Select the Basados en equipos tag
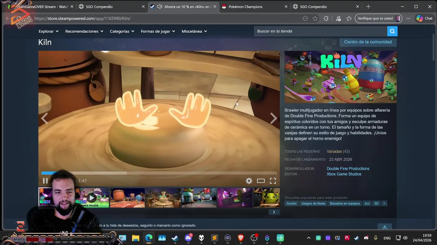Screen dimensions: 437x245 [344, 203]
